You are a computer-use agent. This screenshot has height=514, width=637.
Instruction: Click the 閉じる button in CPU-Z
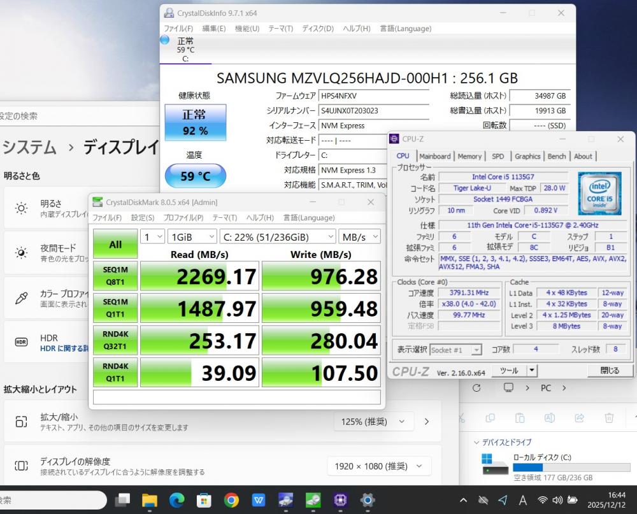point(609,370)
